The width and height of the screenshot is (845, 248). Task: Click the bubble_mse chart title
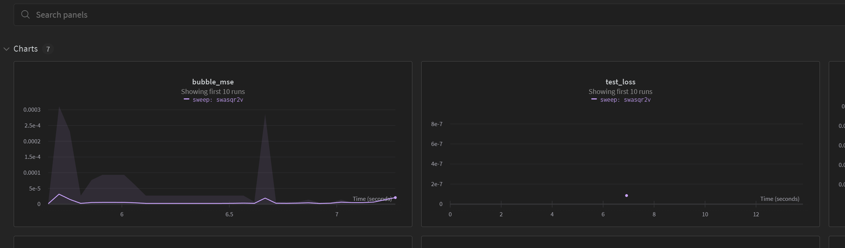coord(213,82)
